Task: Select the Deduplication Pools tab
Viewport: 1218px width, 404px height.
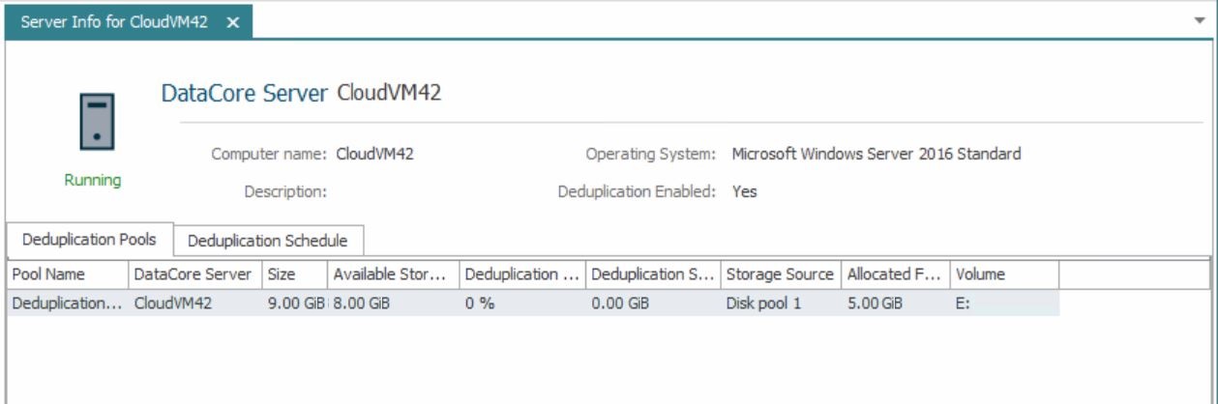Action: pyautogui.click(x=89, y=240)
